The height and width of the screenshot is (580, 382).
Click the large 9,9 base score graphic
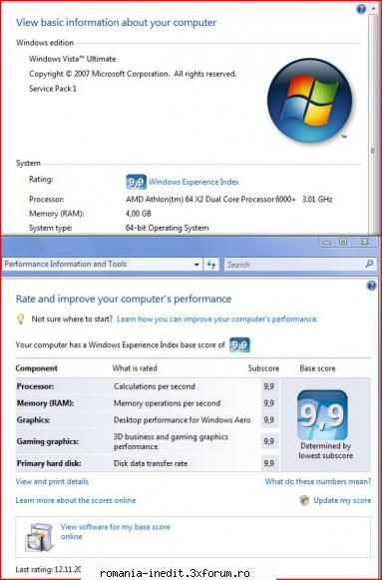tap(322, 415)
